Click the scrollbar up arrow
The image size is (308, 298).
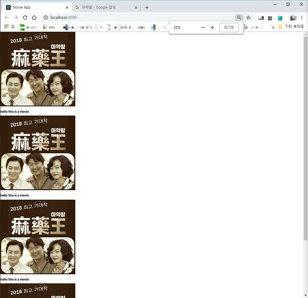(x=305, y=35)
